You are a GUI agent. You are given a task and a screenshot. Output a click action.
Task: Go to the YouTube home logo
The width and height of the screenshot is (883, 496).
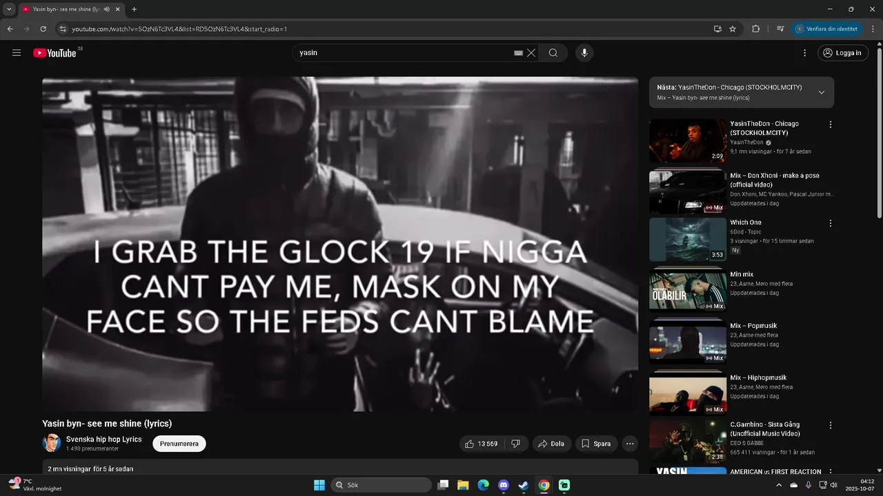tap(54, 53)
